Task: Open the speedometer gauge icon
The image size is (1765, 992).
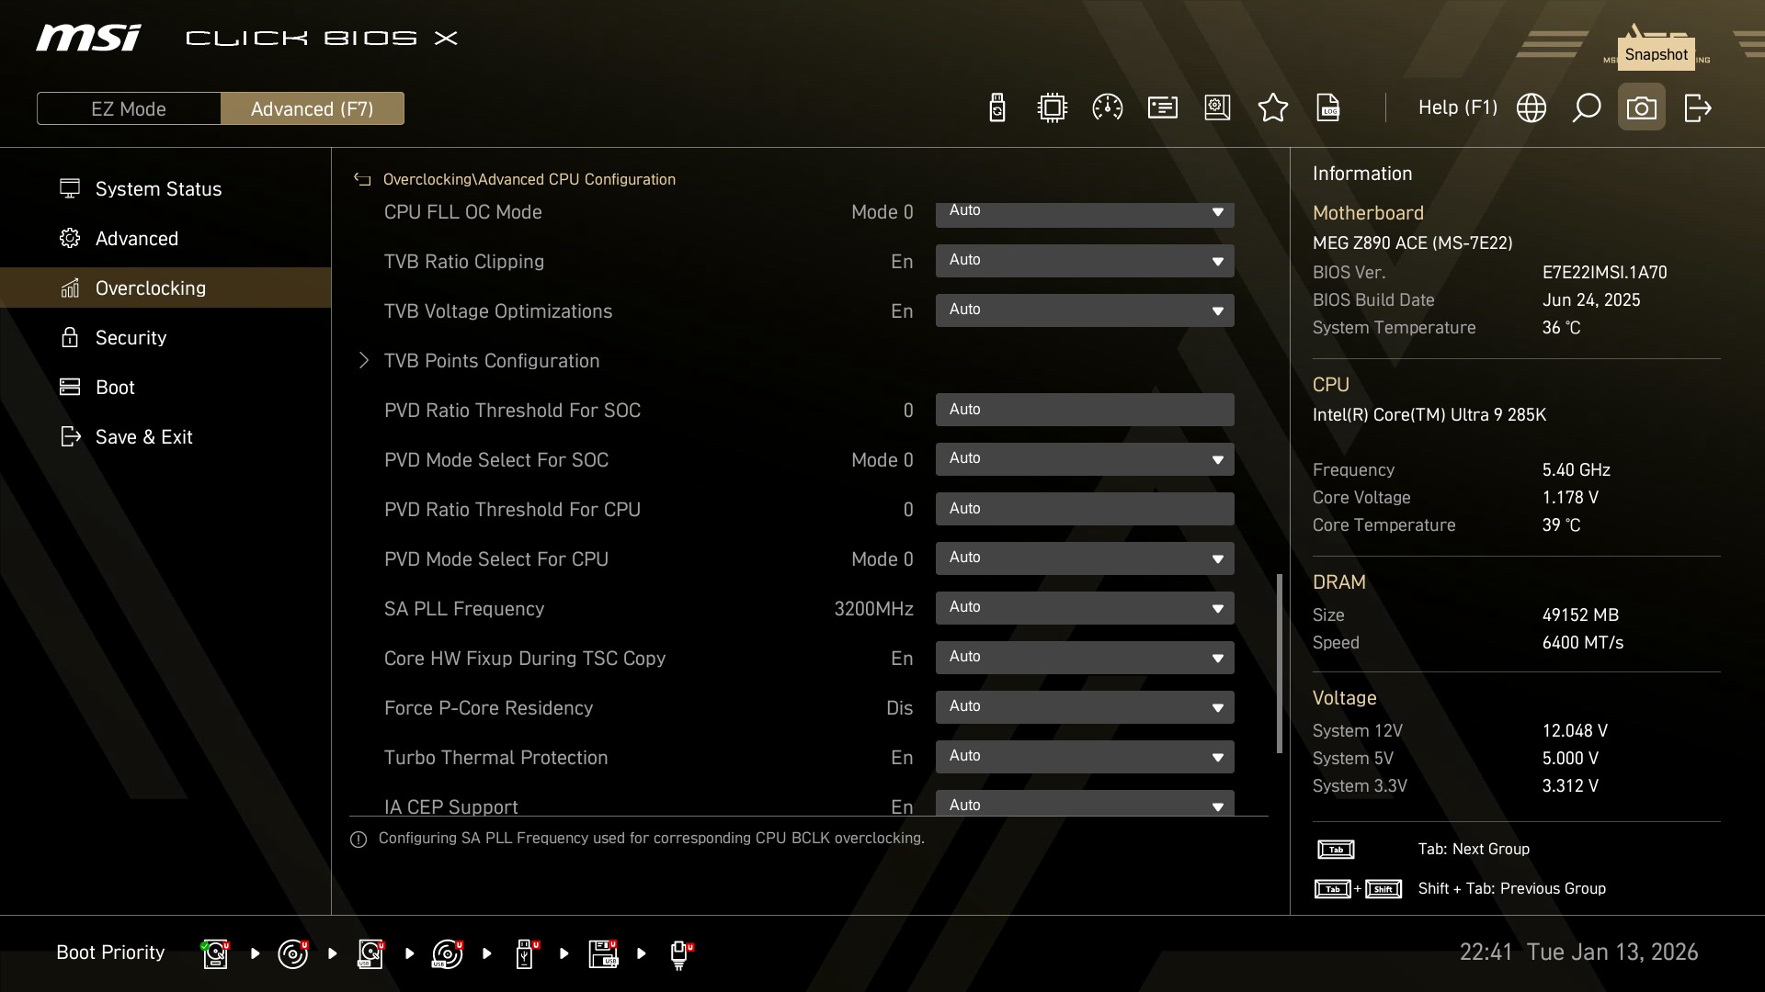Action: coord(1107,108)
